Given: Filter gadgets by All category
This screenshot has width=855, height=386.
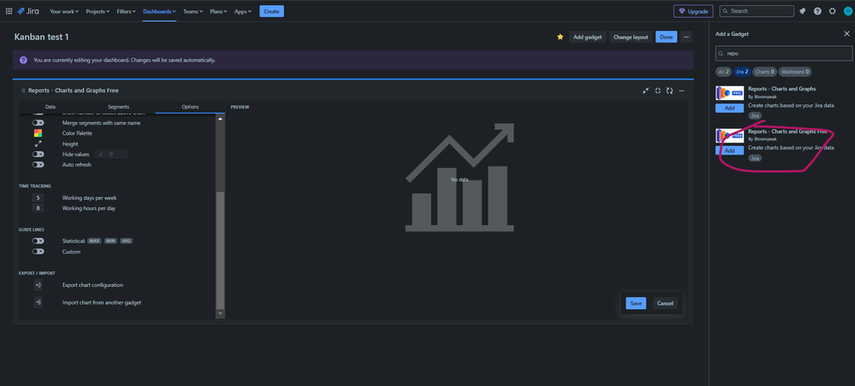Looking at the screenshot, I should [x=723, y=72].
